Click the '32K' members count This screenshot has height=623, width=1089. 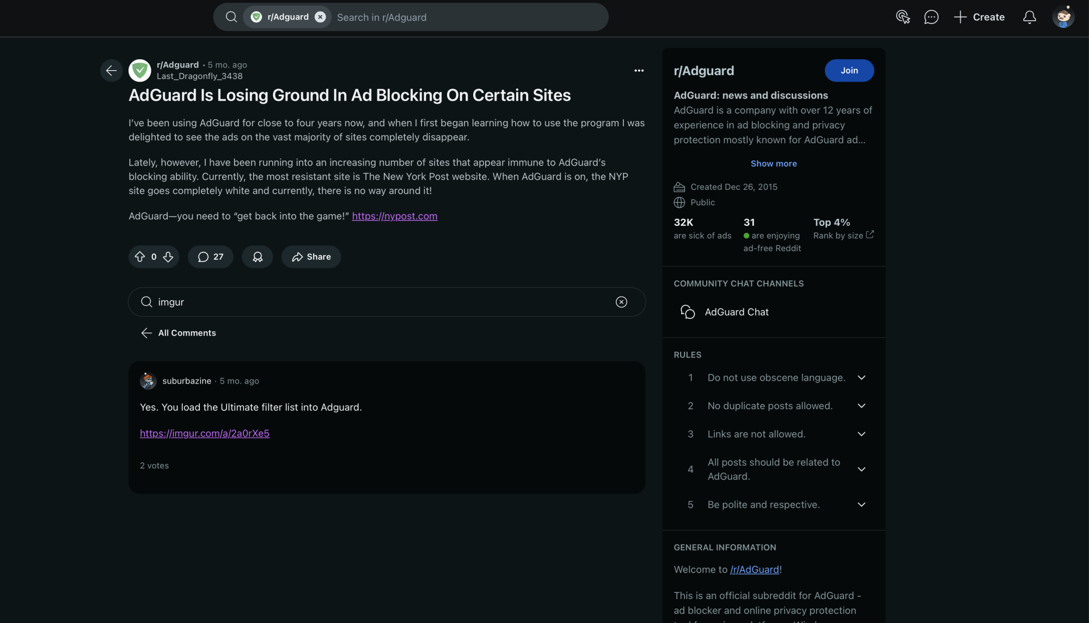(683, 223)
